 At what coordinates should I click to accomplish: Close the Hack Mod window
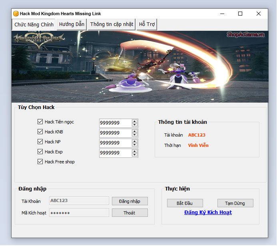click(259, 14)
